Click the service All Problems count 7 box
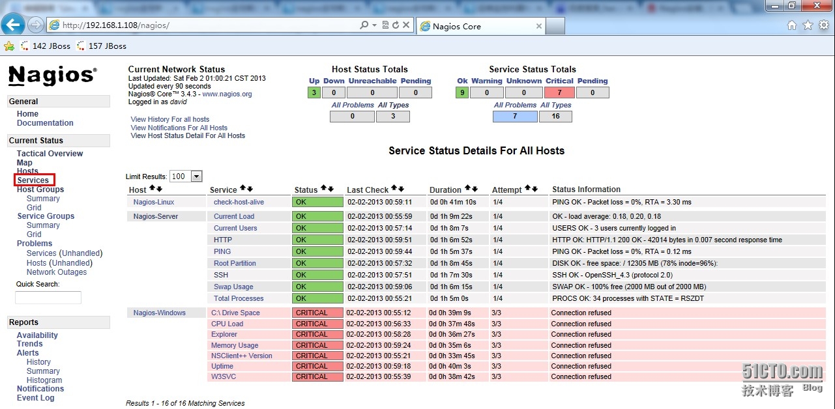Screen dimensions: 835x409 click(516, 117)
